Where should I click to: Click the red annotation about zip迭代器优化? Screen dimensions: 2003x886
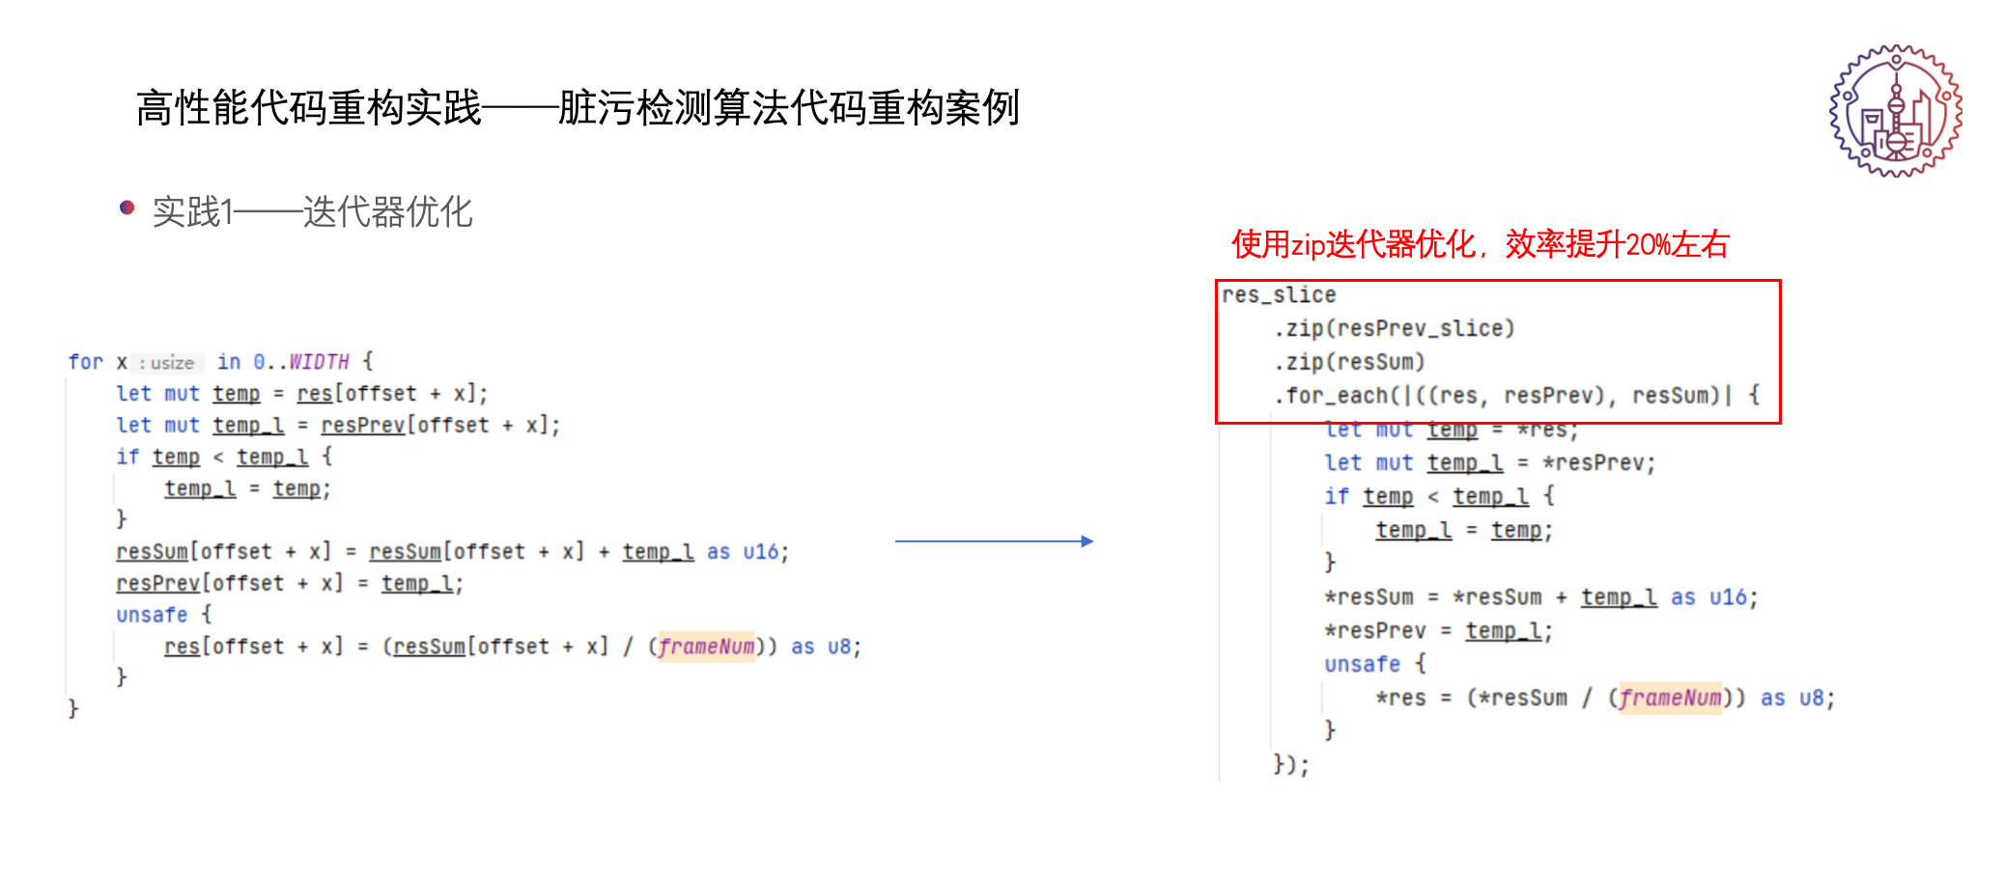tap(1480, 245)
